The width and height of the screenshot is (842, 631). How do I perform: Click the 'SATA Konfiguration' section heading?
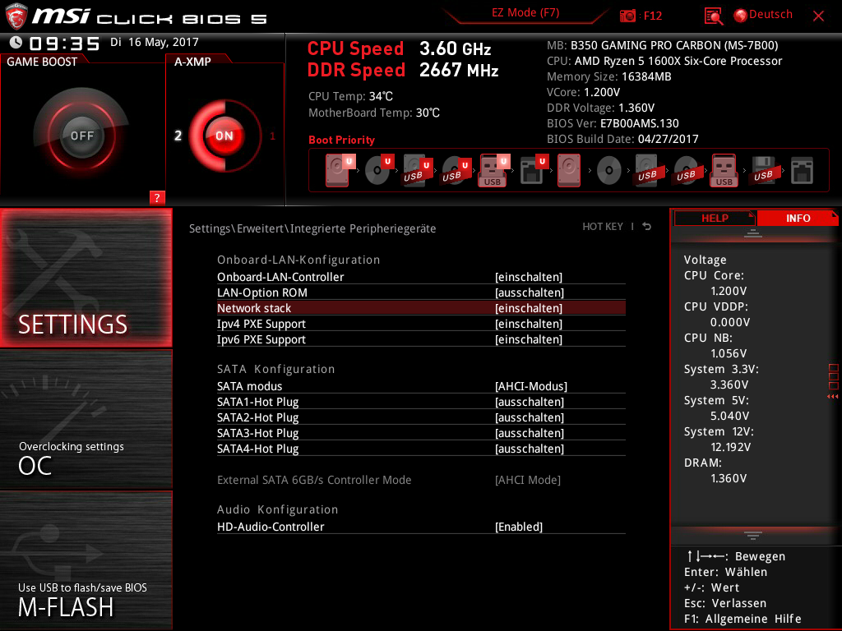(x=276, y=369)
